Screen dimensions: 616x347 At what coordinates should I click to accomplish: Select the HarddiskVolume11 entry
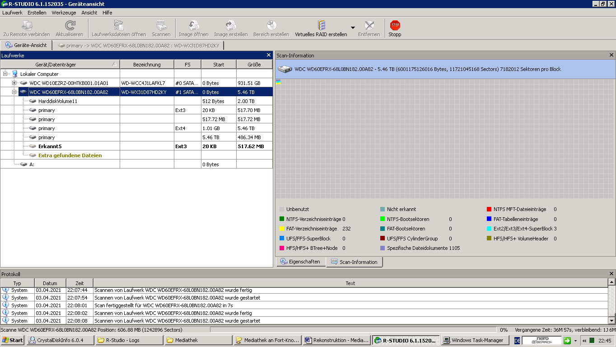pos(58,101)
